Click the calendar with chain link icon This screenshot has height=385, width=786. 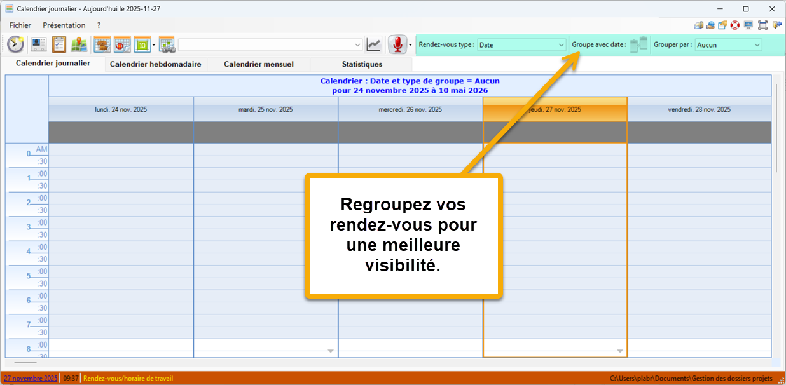click(167, 44)
